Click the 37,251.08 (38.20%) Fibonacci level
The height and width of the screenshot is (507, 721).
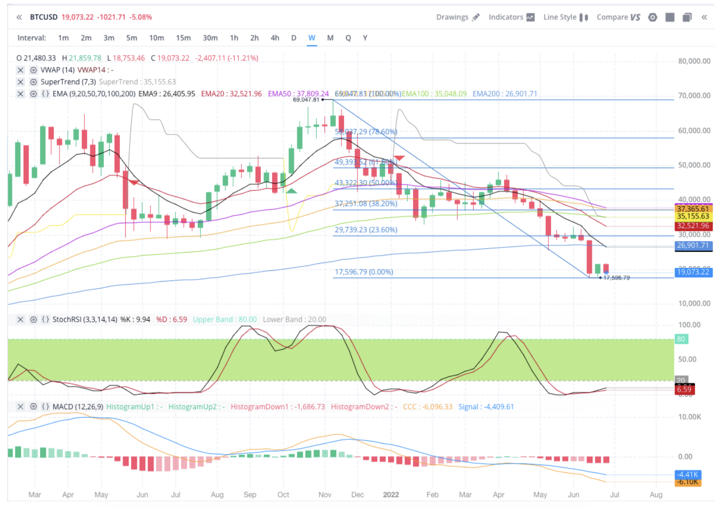click(366, 203)
